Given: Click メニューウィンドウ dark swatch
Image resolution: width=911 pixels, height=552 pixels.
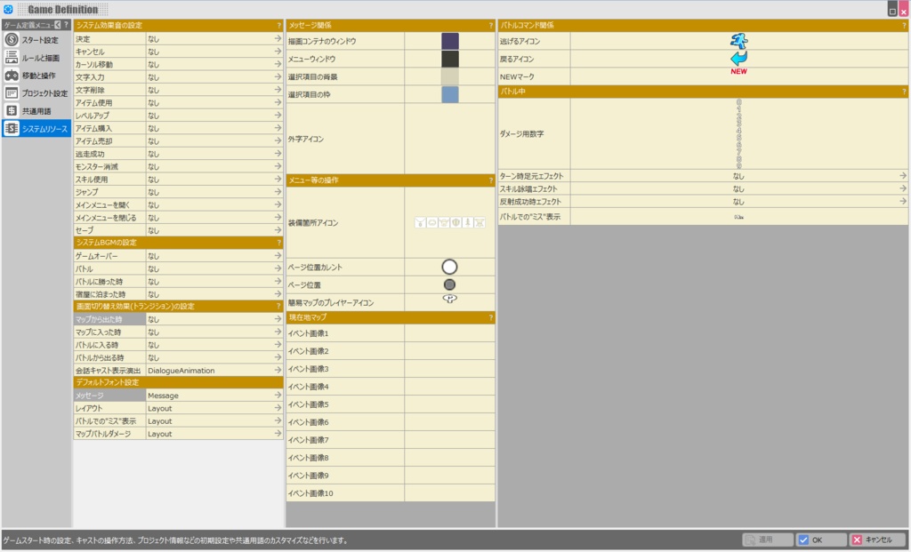Looking at the screenshot, I should [449, 59].
